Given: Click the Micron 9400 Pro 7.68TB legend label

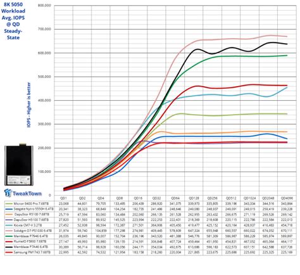Looking at the screenshot, I should [x=31, y=204].
